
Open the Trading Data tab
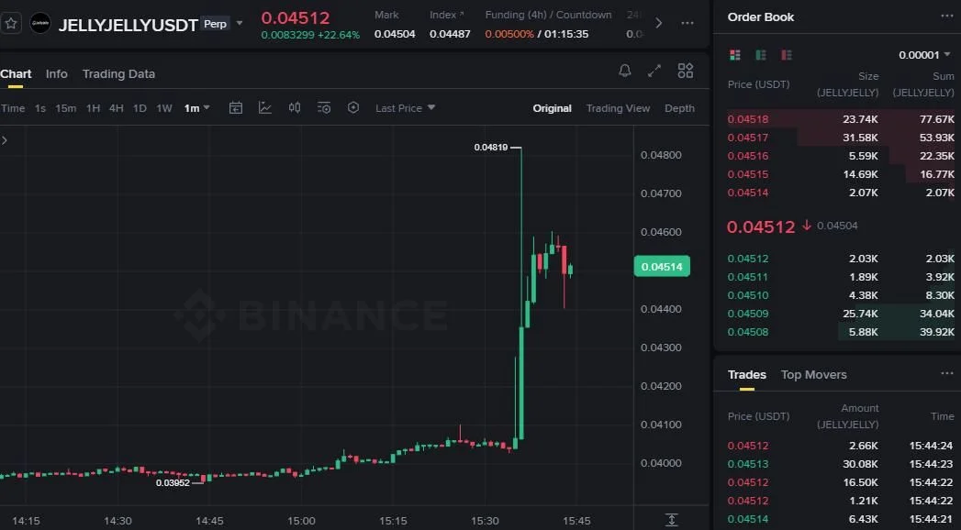tap(119, 74)
